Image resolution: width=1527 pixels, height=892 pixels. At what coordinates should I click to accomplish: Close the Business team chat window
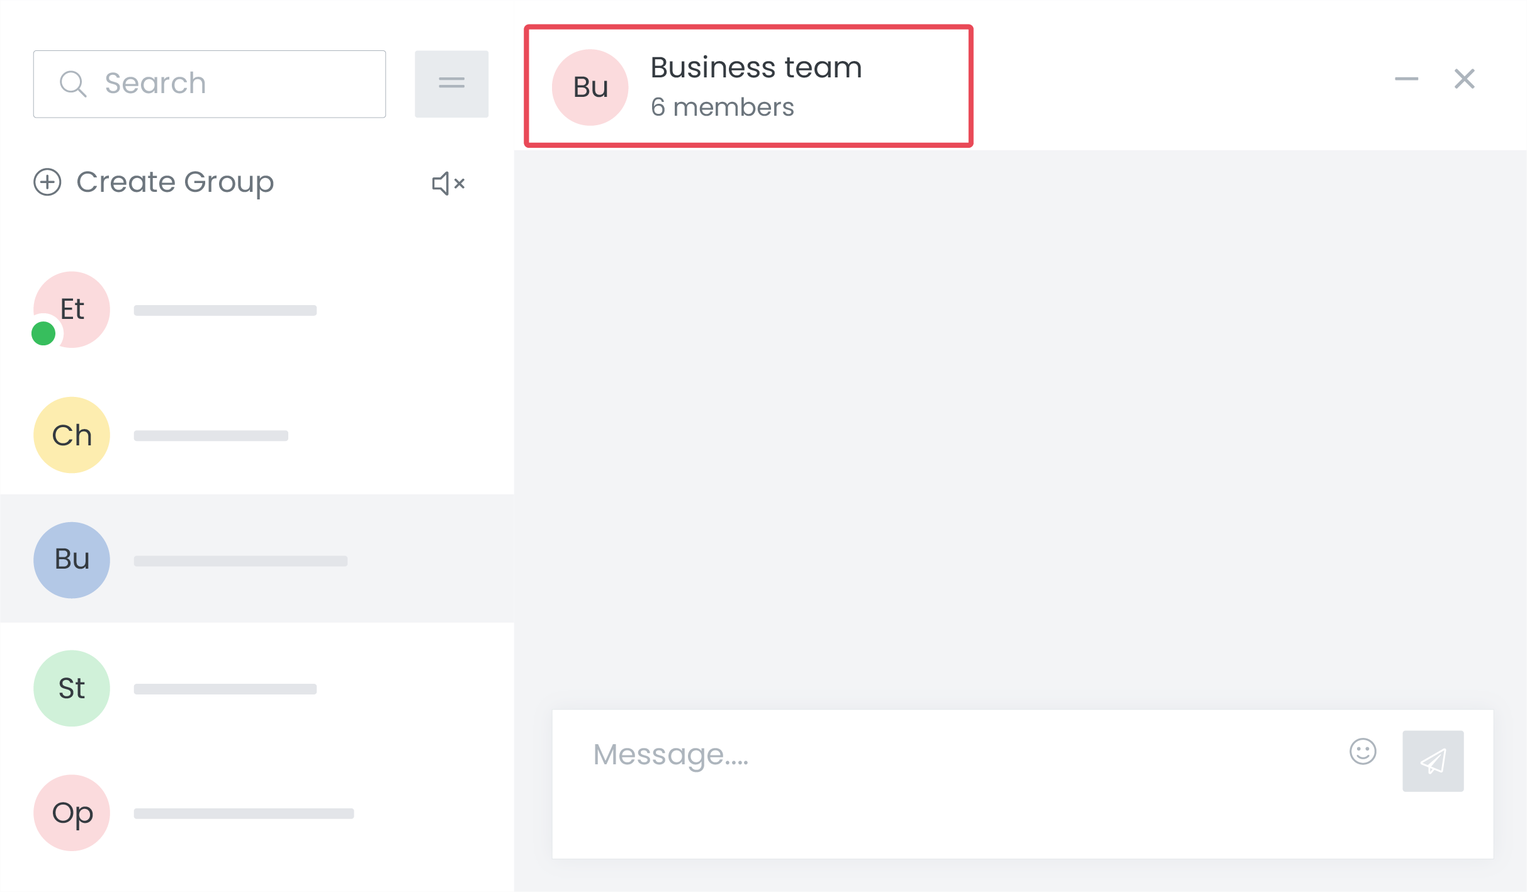(x=1465, y=79)
